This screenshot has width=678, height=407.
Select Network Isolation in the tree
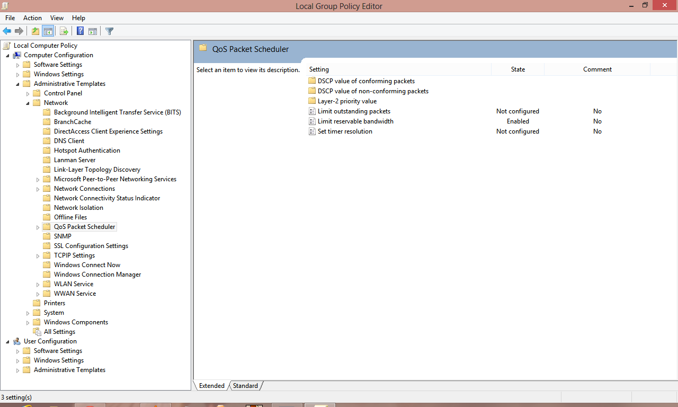click(78, 208)
